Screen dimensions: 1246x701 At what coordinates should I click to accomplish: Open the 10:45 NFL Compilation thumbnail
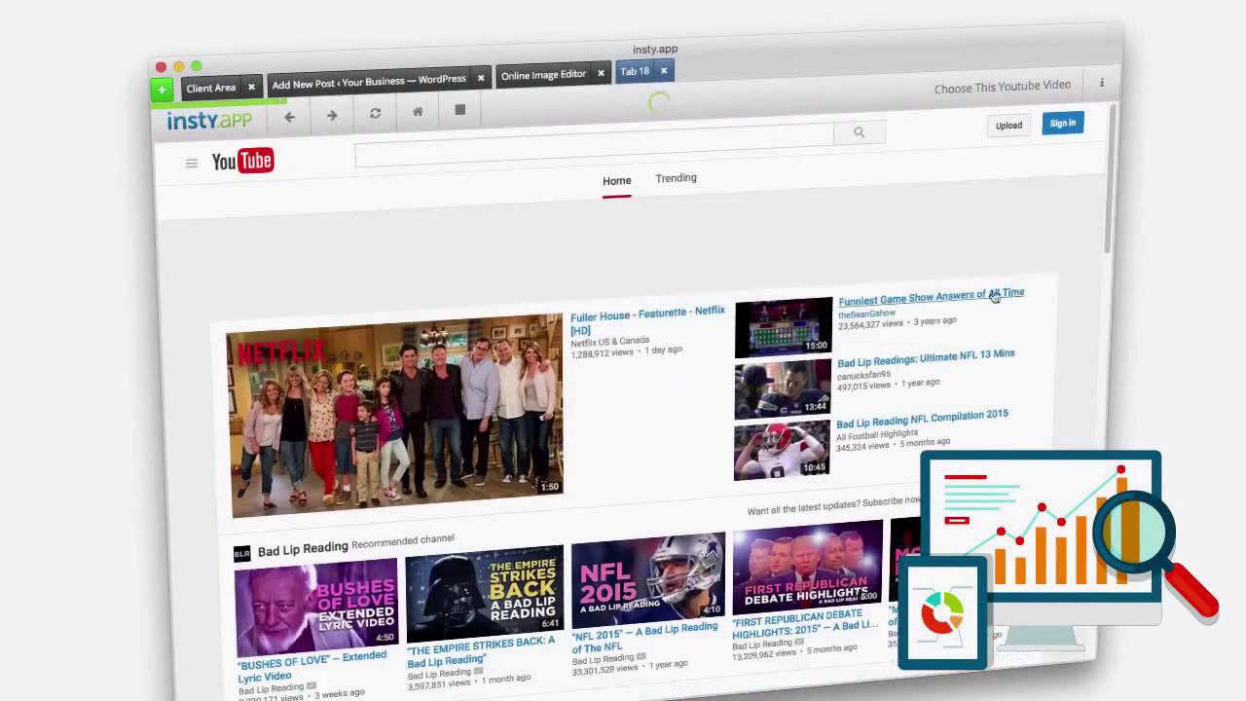click(x=783, y=450)
